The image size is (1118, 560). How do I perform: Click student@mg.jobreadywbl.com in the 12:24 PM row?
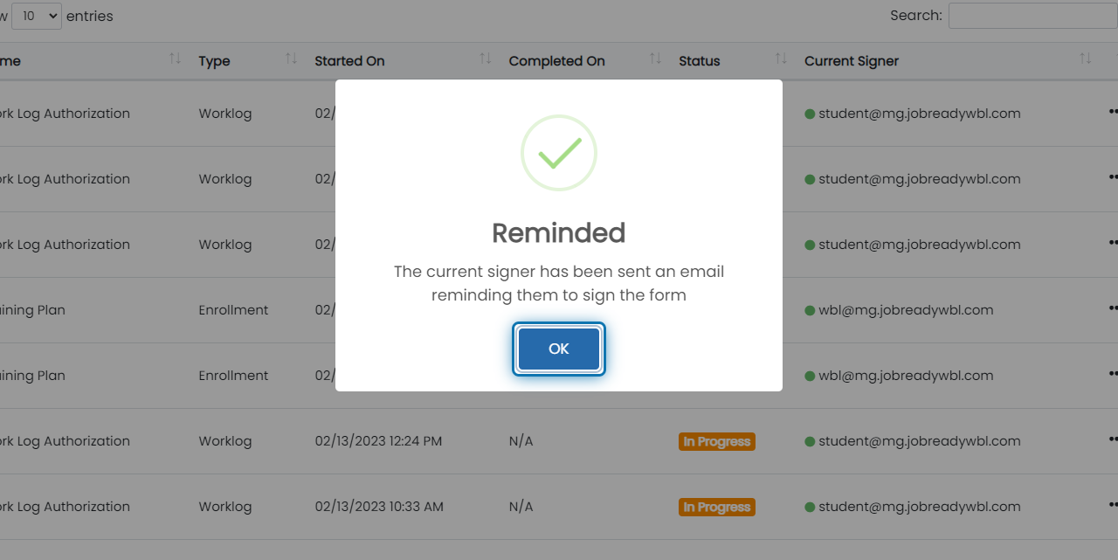click(x=919, y=441)
